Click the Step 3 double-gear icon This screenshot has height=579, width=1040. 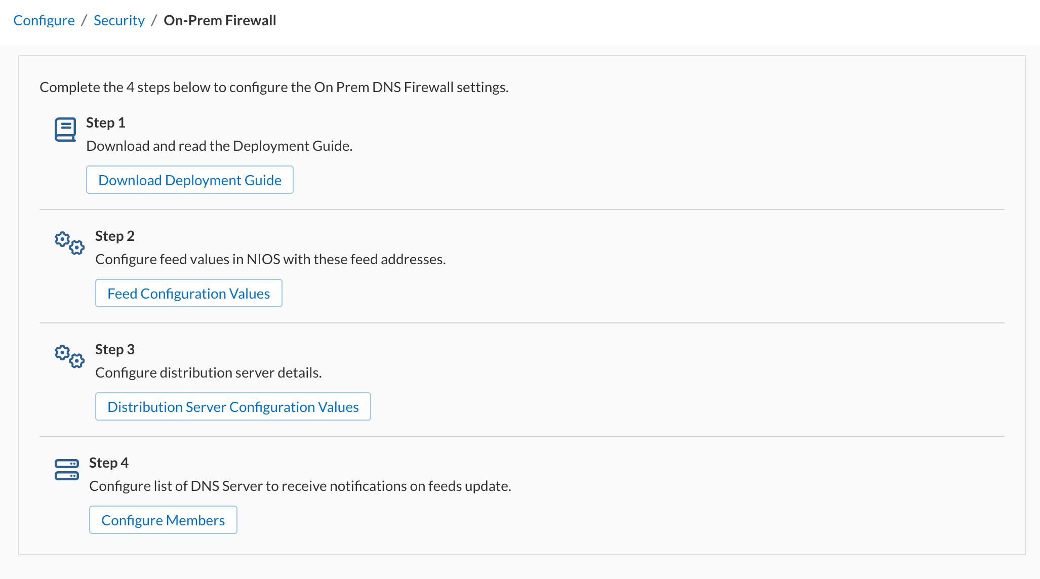[x=69, y=356]
